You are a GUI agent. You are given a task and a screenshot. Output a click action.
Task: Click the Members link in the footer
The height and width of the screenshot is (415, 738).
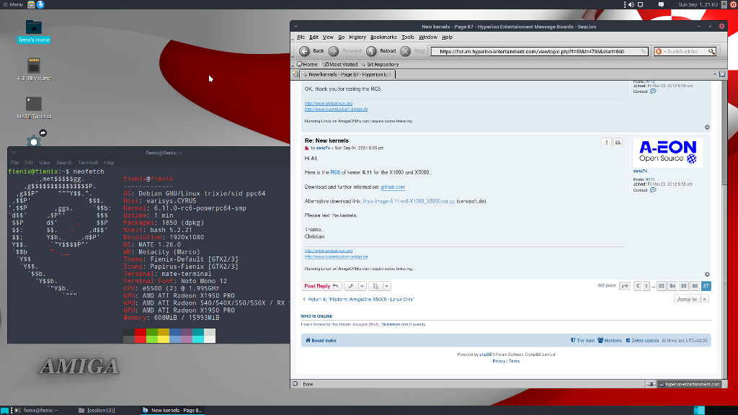click(610, 340)
